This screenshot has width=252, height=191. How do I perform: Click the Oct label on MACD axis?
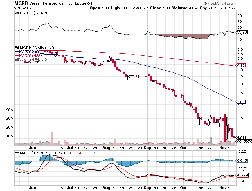coord(183,188)
